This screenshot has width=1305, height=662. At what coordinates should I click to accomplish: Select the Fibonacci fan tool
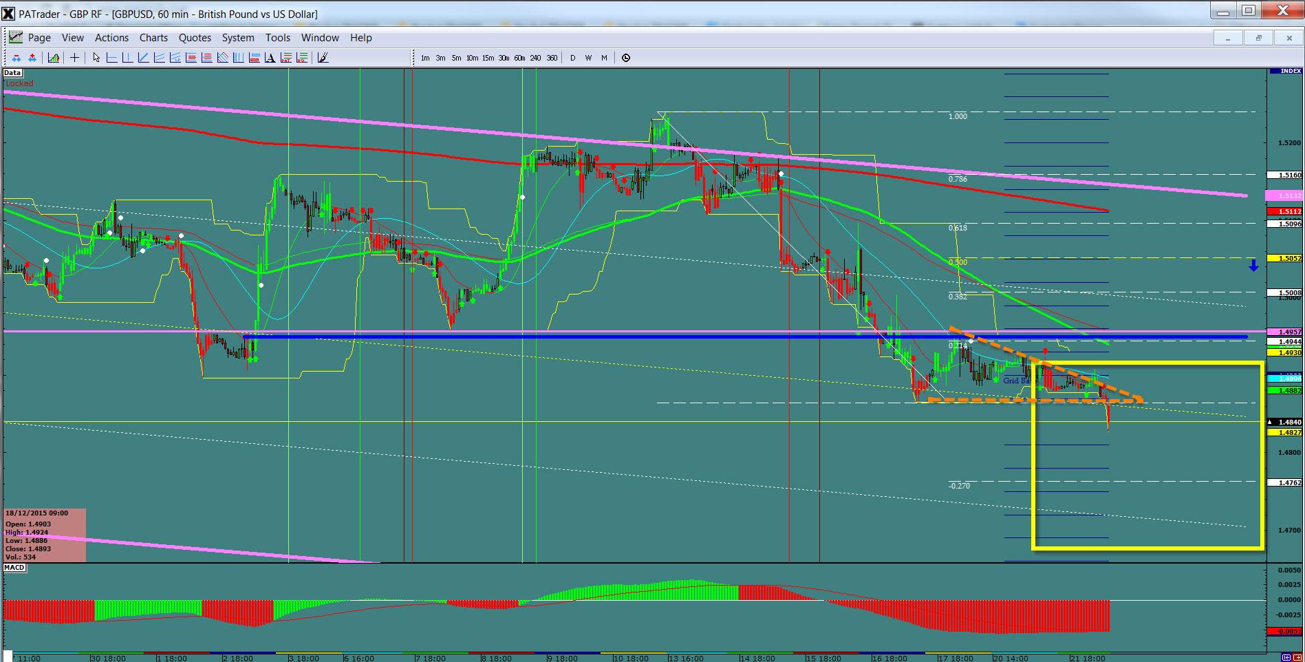[x=223, y=58]
